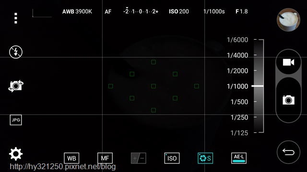307x172 pixels.
Task: Toggle the AE-L exposure lock
Action: click(239, 158)
